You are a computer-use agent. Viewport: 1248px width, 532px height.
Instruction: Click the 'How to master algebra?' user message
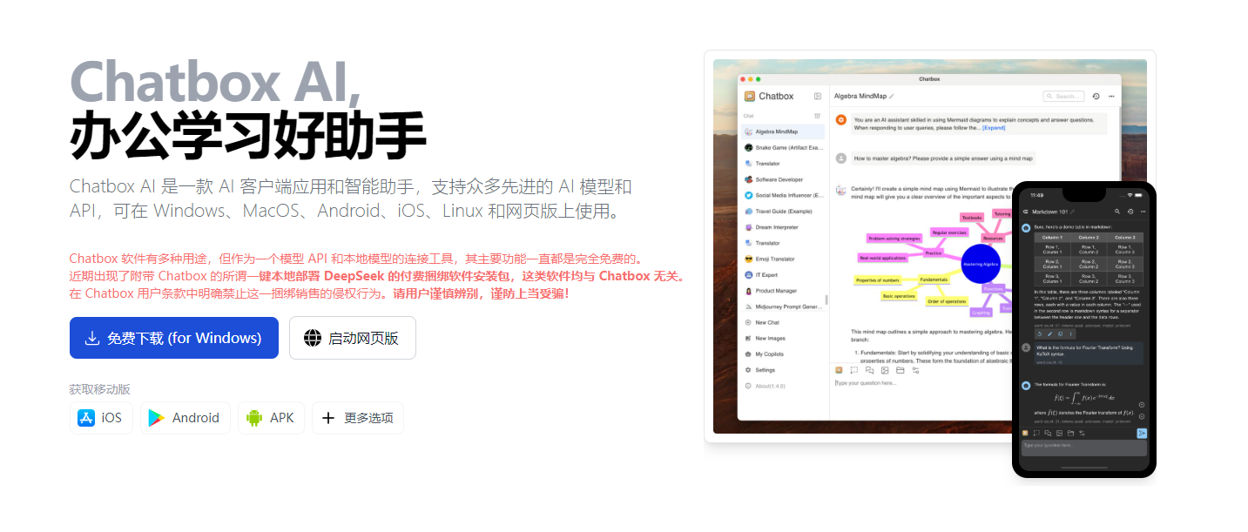pos(942,158)
